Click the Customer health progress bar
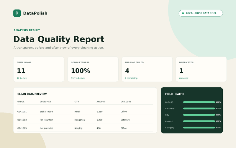236x148 pixels. tap(199, 109)
